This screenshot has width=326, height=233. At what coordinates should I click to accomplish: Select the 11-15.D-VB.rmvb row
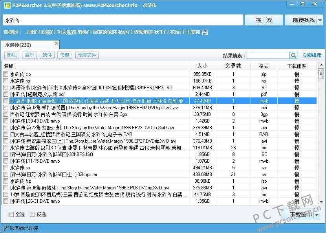[x=159, y=161]
